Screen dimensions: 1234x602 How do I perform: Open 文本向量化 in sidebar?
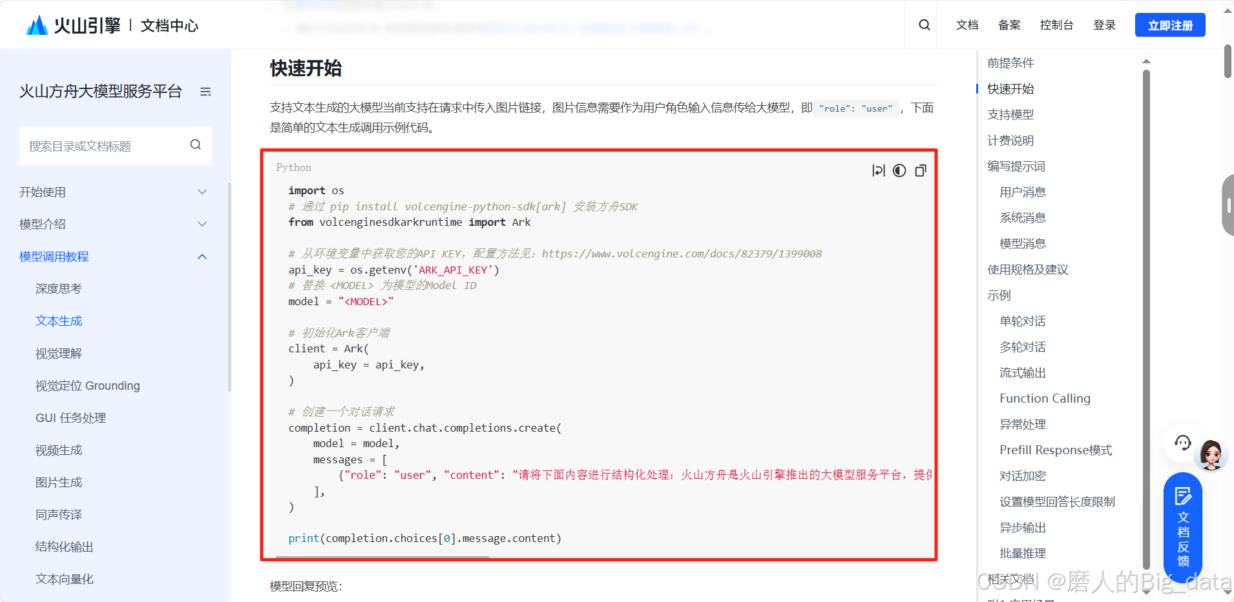(65, 579)
